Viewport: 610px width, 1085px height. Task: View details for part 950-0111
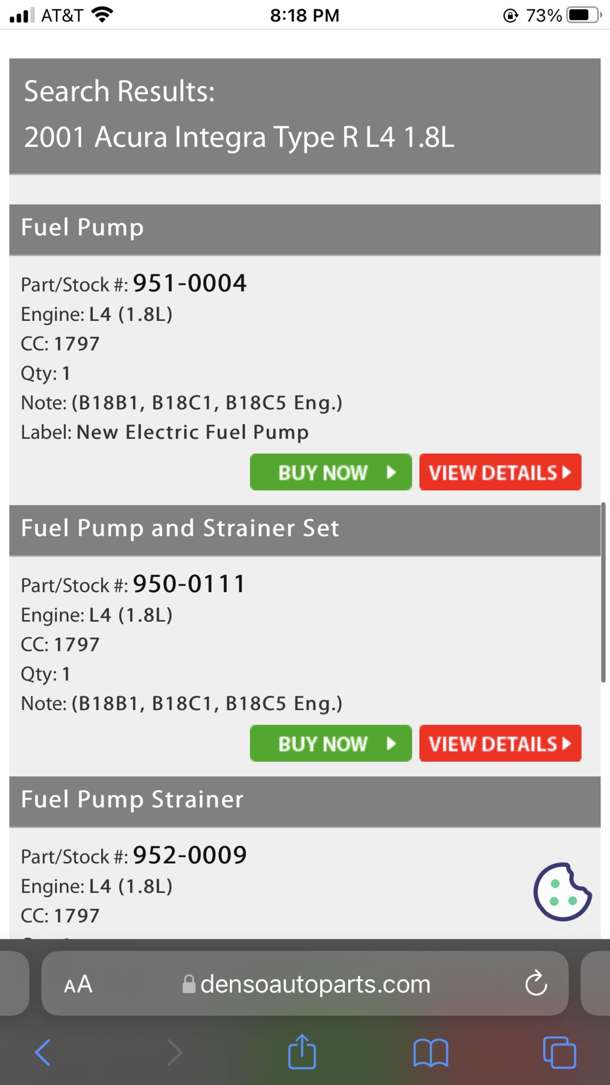tap(500, 743)
